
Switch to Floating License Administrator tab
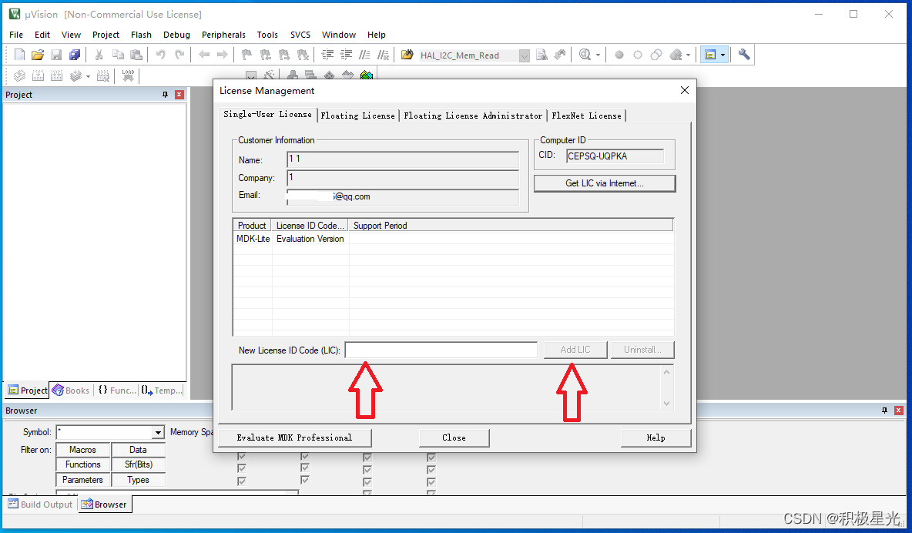473,116
